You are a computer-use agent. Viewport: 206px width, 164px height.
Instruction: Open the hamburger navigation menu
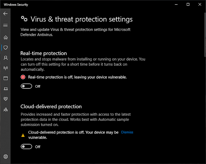click(x=5, y=25)
